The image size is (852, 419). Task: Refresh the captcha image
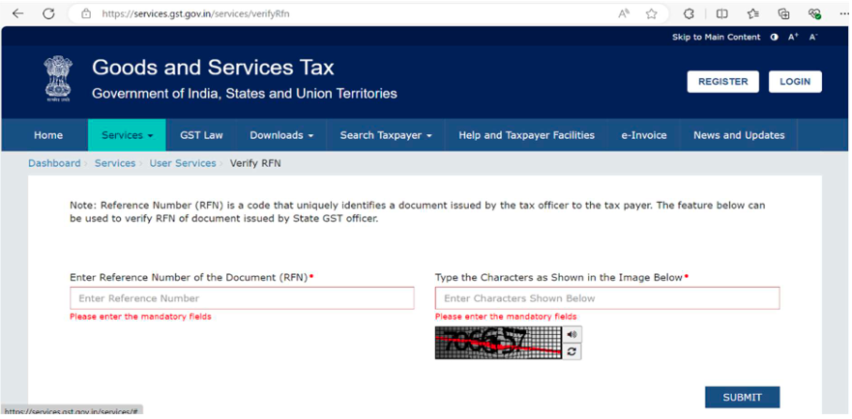click(x=572, y=351)
